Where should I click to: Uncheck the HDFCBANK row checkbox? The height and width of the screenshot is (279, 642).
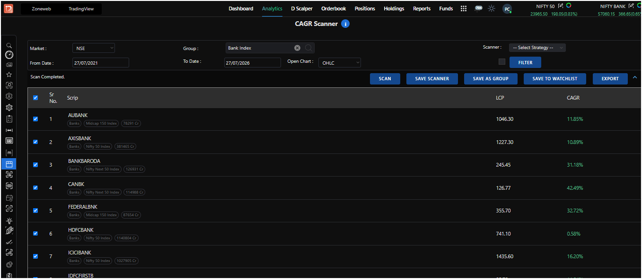pos(35,233)
